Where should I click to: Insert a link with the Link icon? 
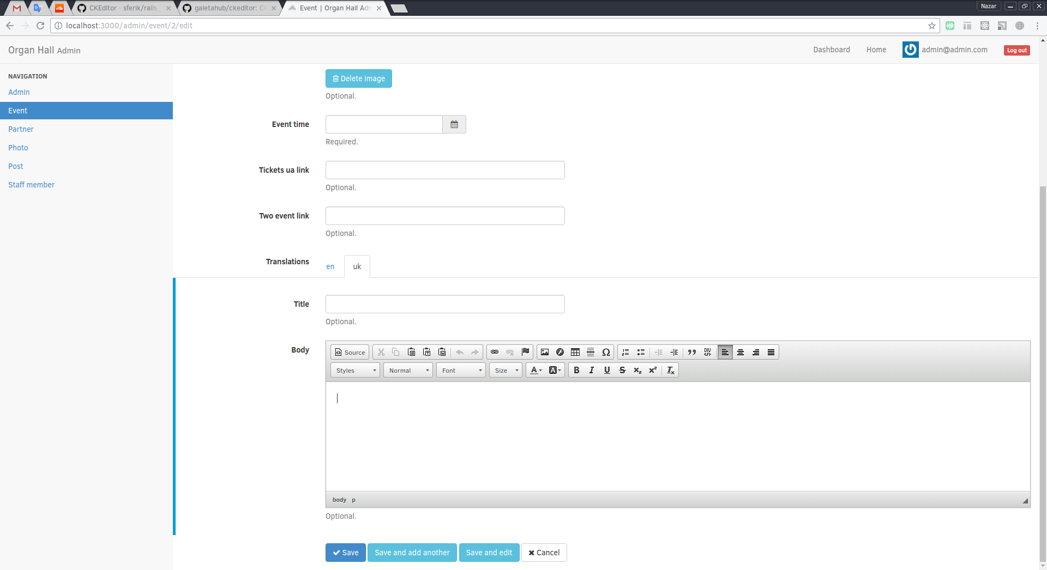tap(495, 352)
